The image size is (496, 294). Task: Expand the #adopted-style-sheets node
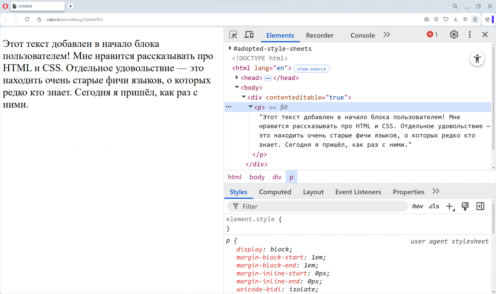230,48
